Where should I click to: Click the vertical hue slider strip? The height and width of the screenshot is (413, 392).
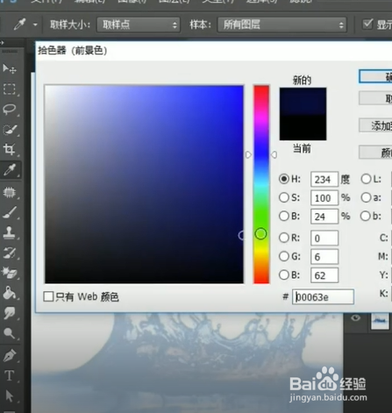tap(261, 184)
